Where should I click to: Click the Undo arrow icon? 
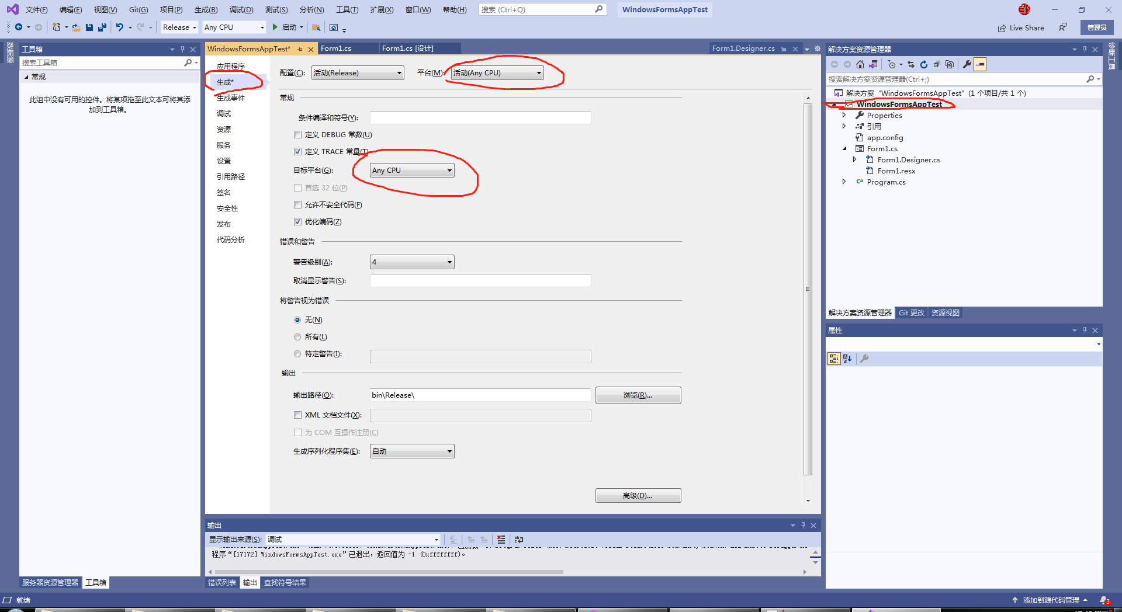point(120,27)
